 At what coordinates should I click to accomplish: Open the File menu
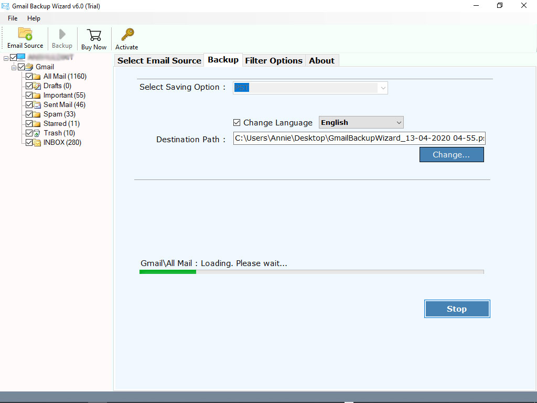click(x=13, y=18)
